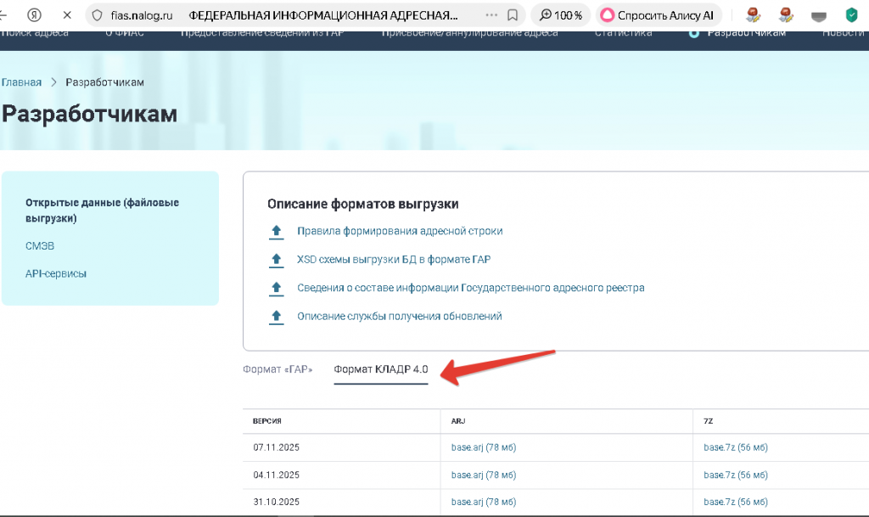Viewport: 869px width, 517px height.
Task: Download base.7z for version 31.10.2025
Action: (x=736, y=502)
